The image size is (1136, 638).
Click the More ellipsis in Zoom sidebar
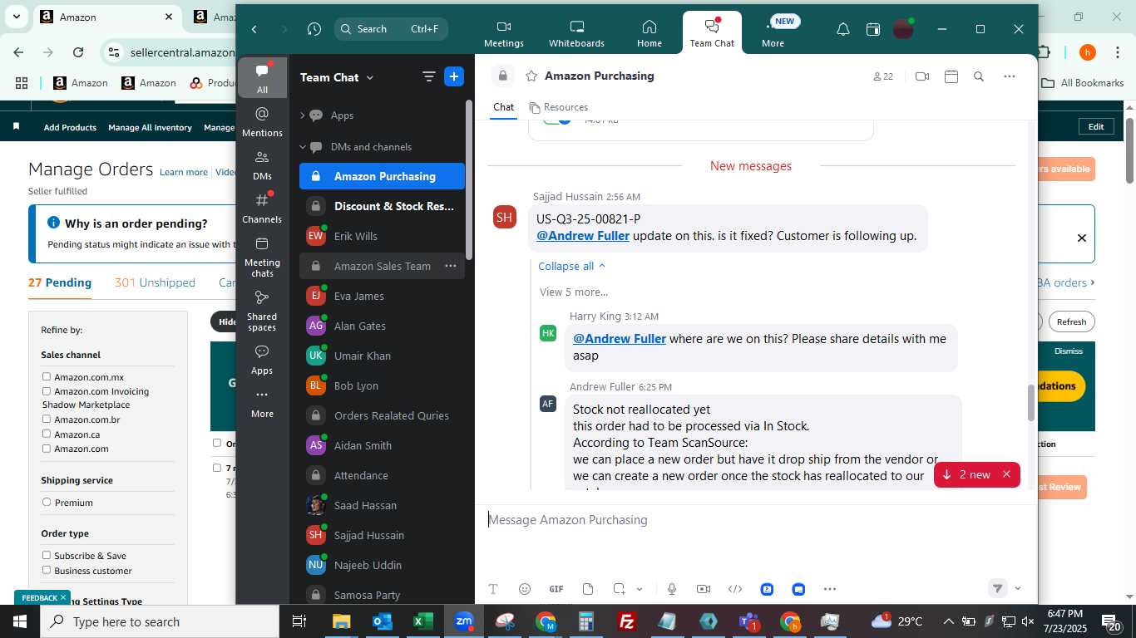point(262,402)
